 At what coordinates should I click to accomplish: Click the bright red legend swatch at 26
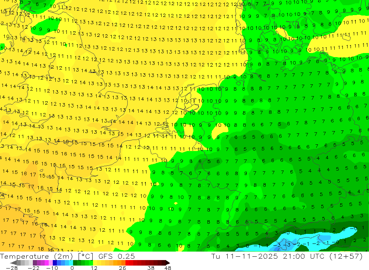coord(127,263)
